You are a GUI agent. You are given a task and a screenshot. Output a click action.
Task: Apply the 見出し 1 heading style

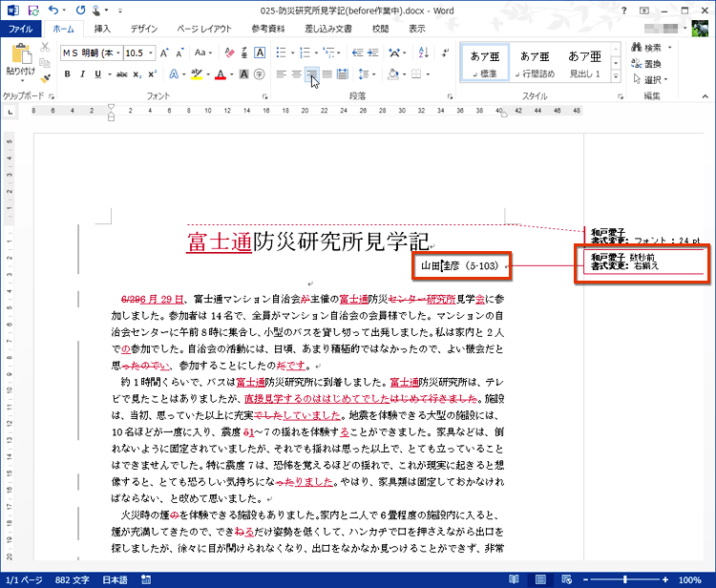[584, 63]
